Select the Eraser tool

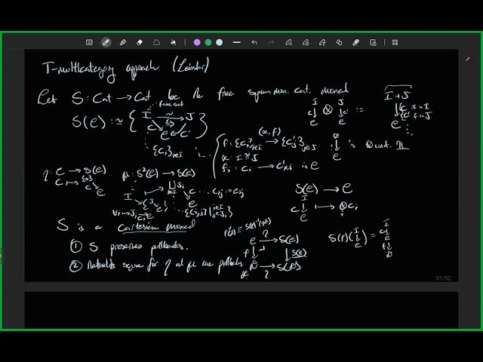pos(140,42)
